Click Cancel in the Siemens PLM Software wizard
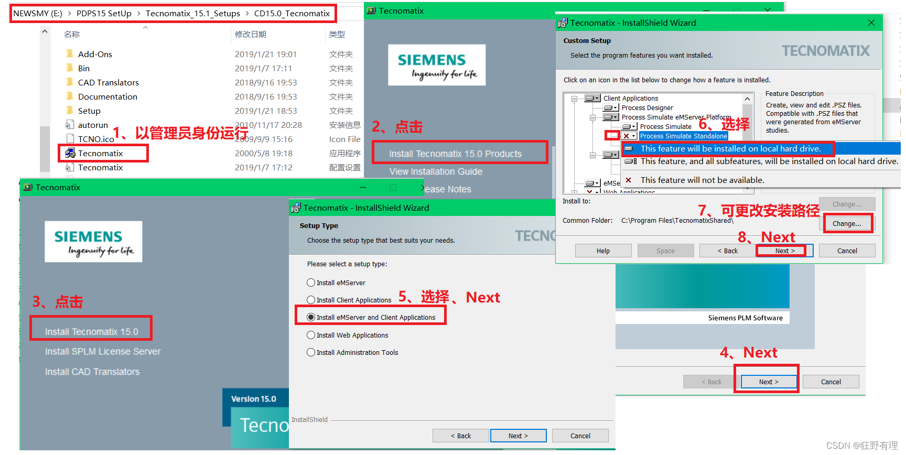Viewport: 906px width, 455px height. pyautogui.click(x=830, y=382)
